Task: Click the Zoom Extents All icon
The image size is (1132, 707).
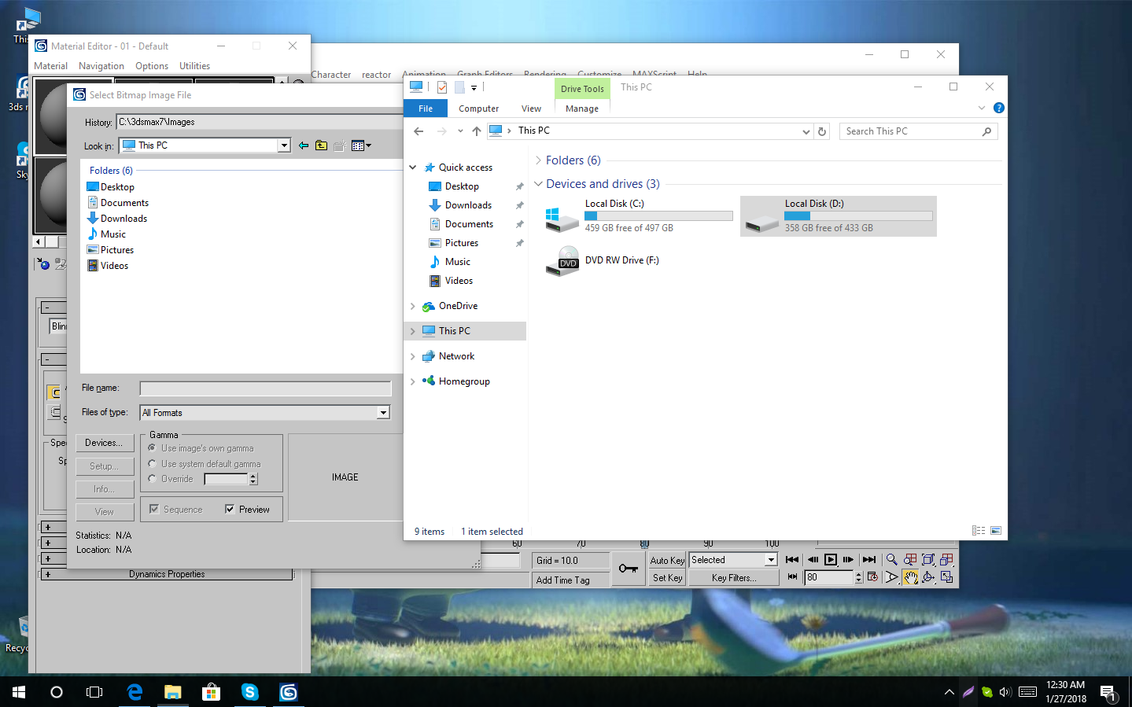Action: click(947, 559)
